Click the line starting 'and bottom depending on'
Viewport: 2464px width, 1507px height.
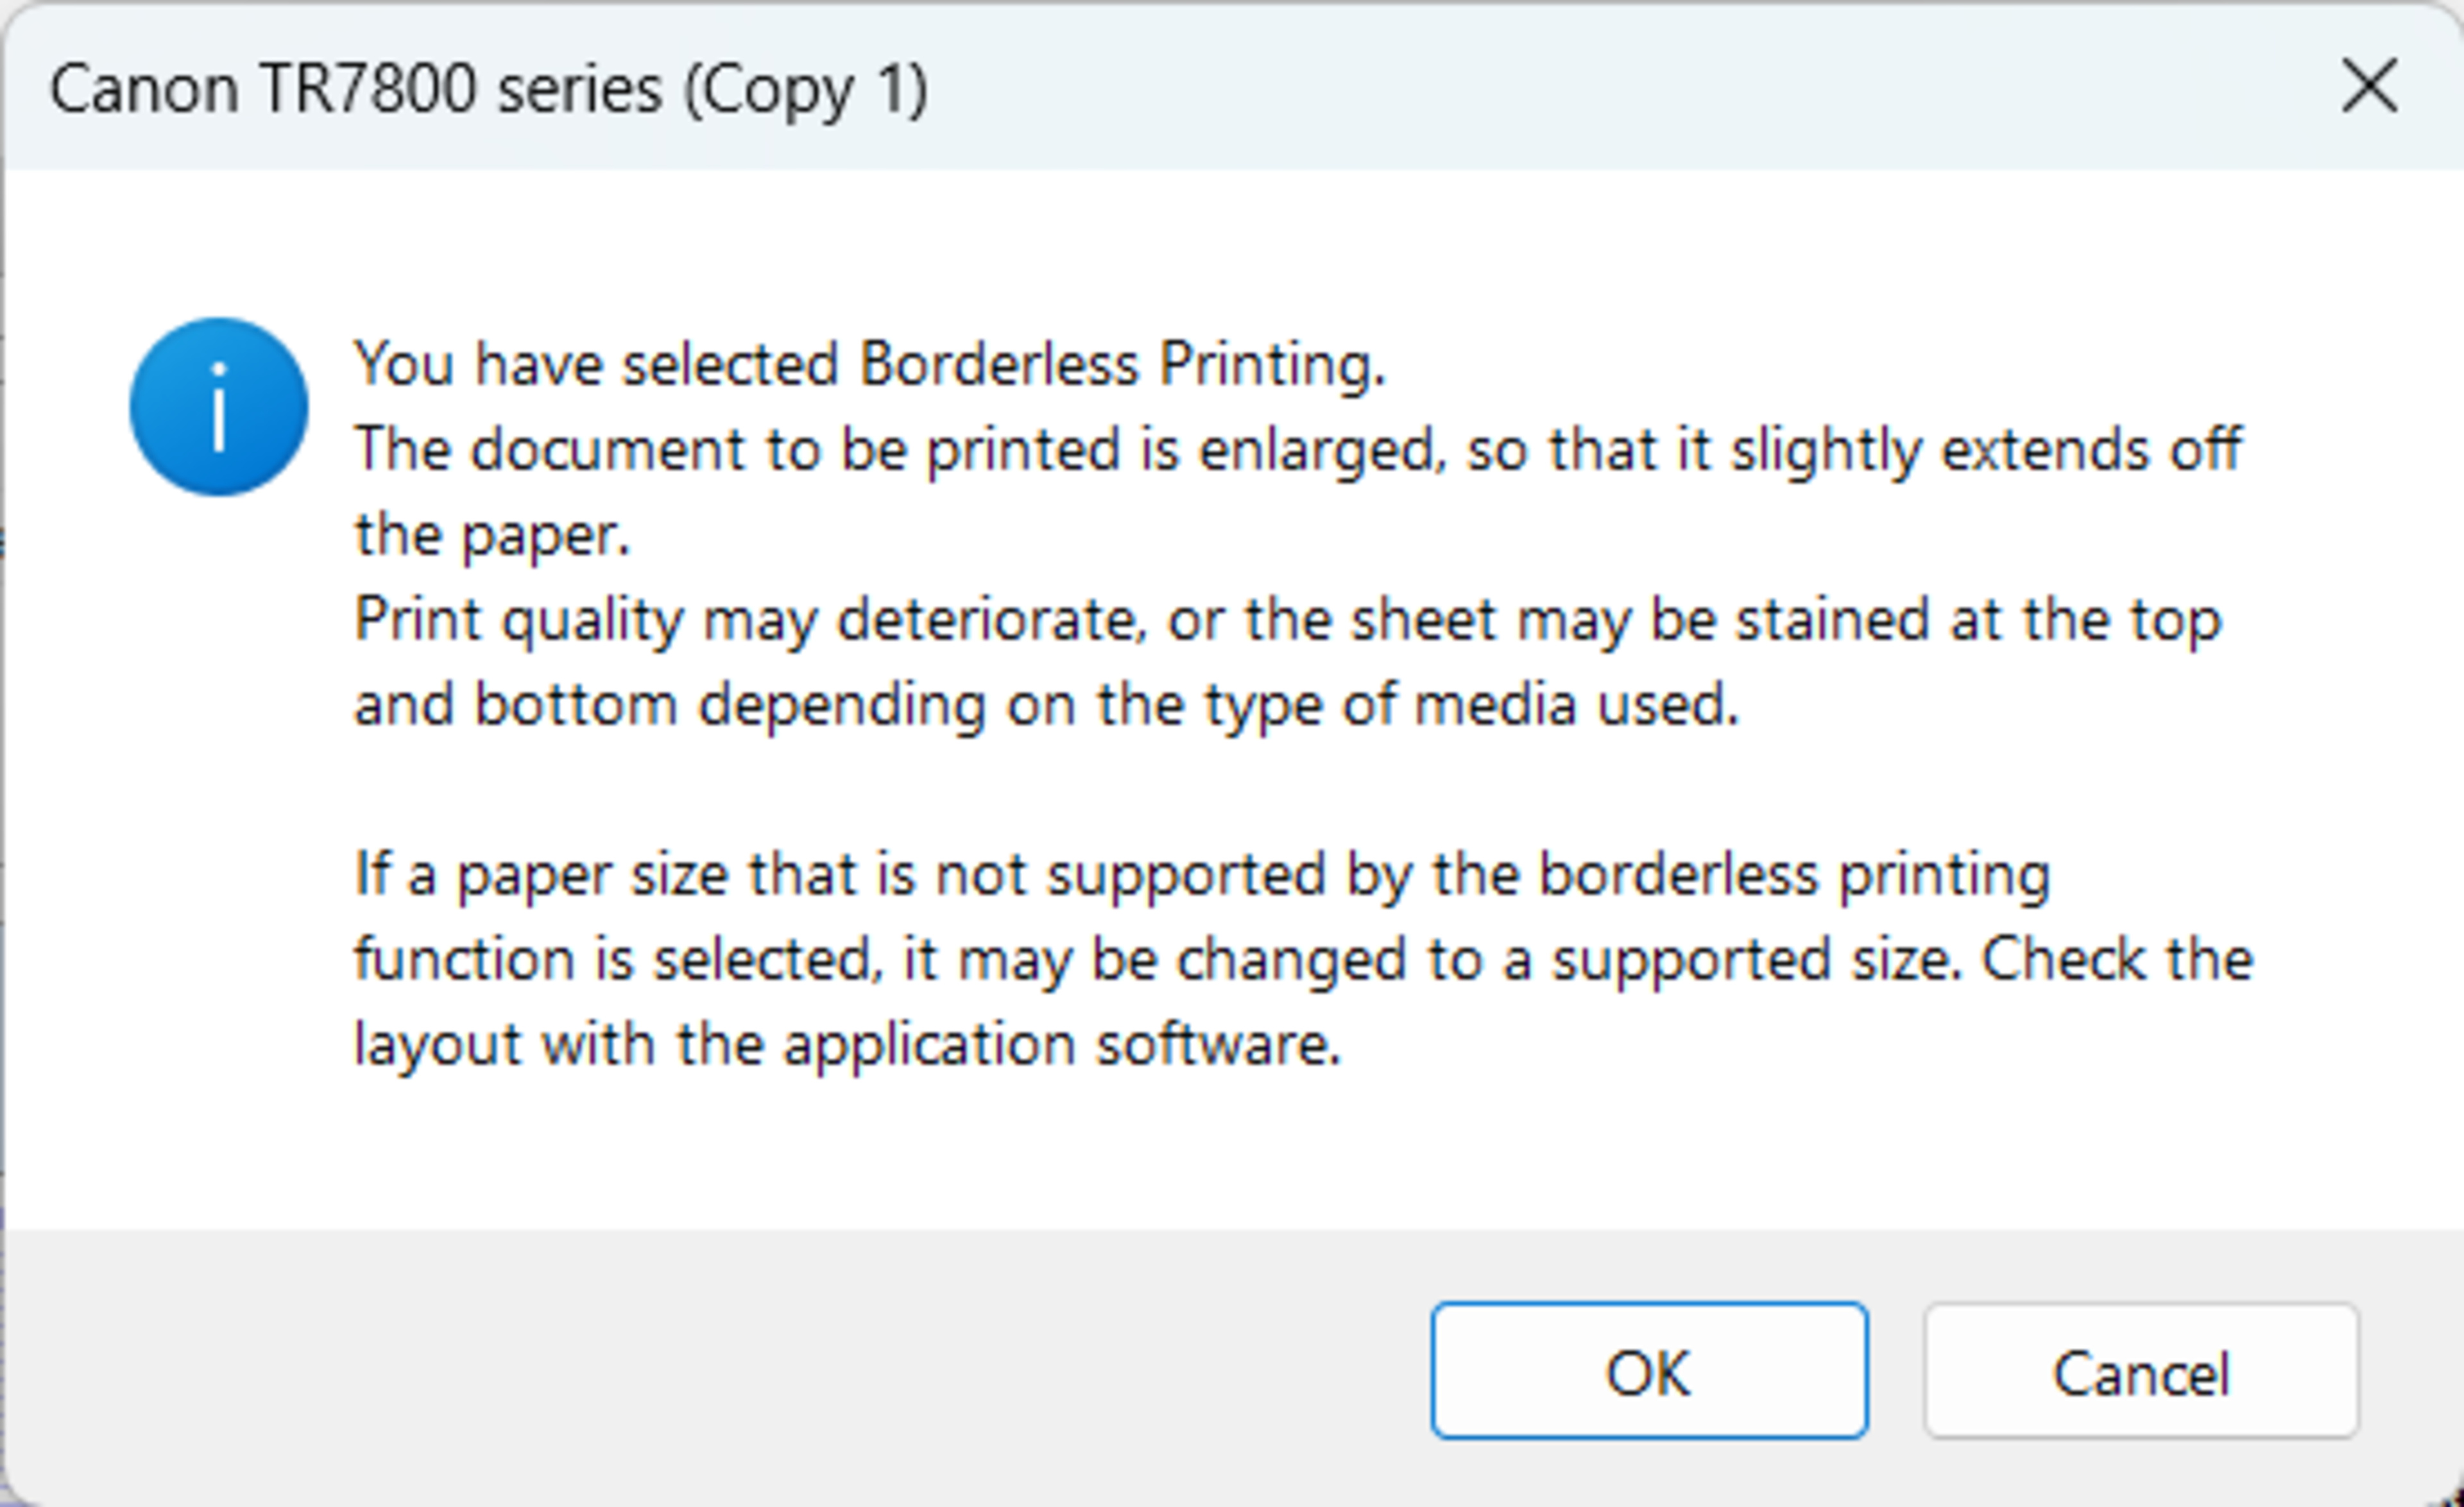pyautogui.click(x=1046, y=705)
